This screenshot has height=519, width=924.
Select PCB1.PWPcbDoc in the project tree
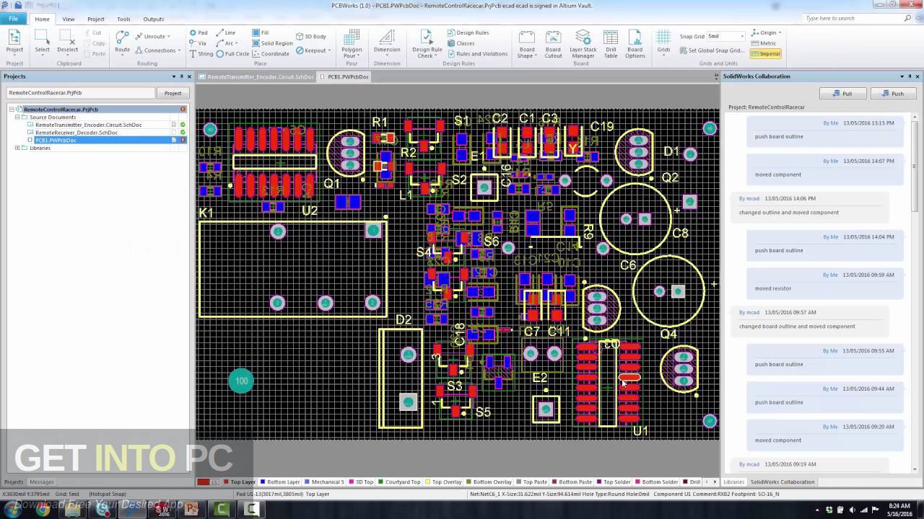coord(56,140)
